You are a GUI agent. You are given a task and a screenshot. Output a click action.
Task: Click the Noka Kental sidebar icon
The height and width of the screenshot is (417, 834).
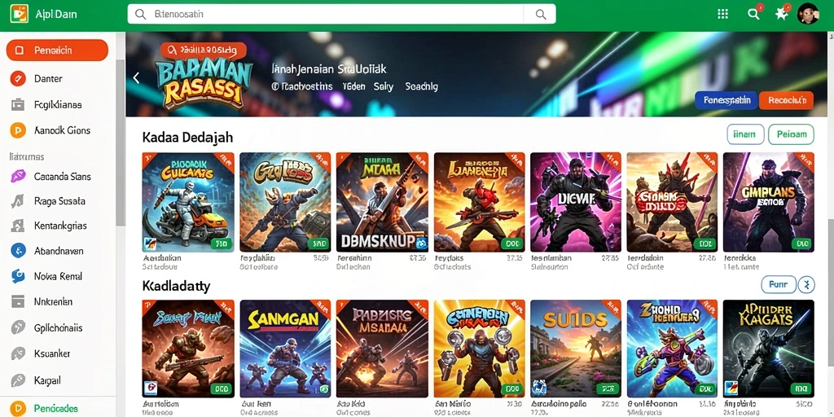(18, 276)
